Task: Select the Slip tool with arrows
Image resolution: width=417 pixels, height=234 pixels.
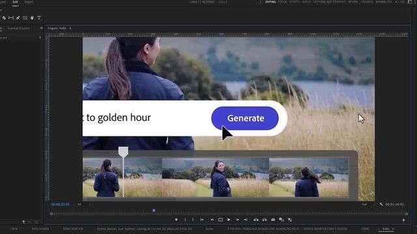Action: [11, 18]
